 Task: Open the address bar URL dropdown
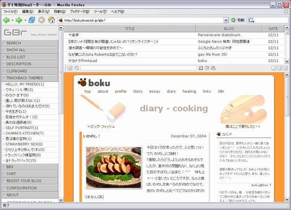click(226, 20)
